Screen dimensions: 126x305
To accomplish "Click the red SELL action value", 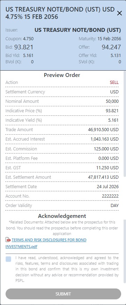I will click(114, 82).
